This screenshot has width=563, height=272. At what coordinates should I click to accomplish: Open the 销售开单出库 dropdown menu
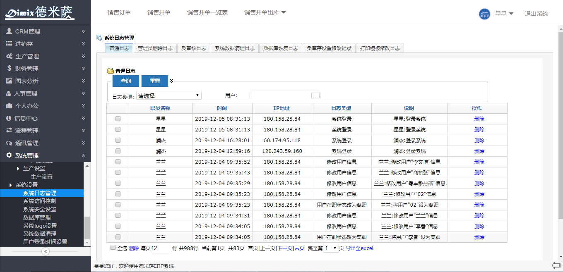(265, 12)
